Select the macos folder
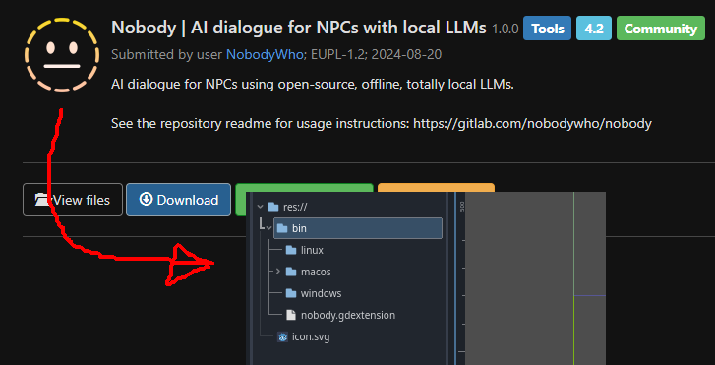The image size is (715, 365). 316,272
